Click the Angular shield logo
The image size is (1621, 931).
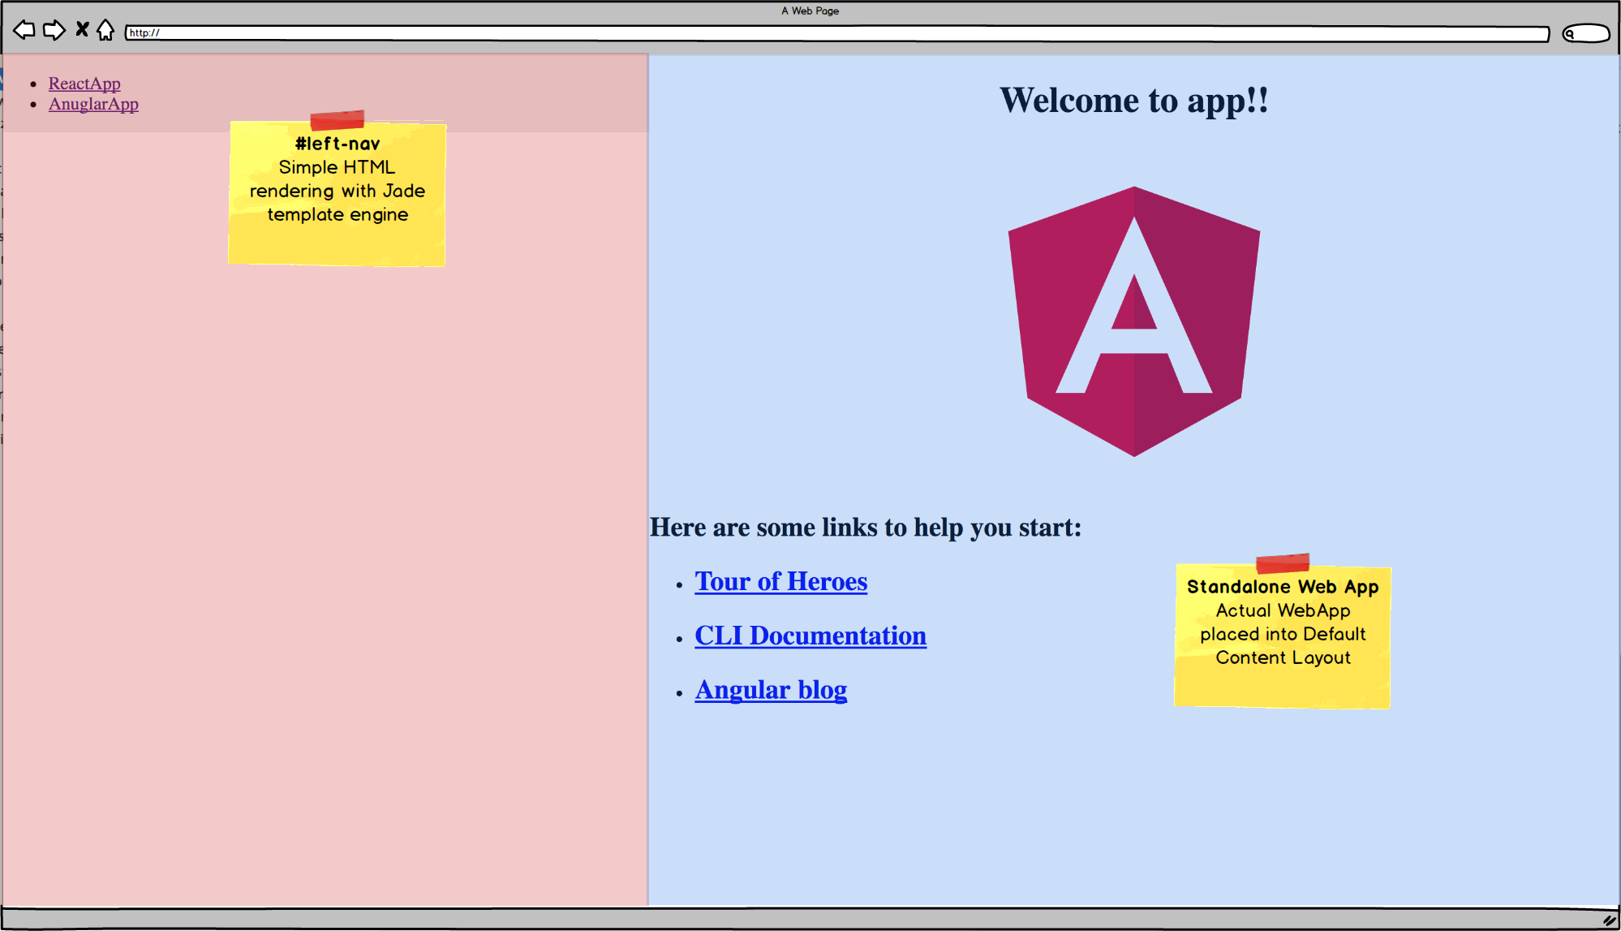pyautogui.click(x=1134, y=321)
